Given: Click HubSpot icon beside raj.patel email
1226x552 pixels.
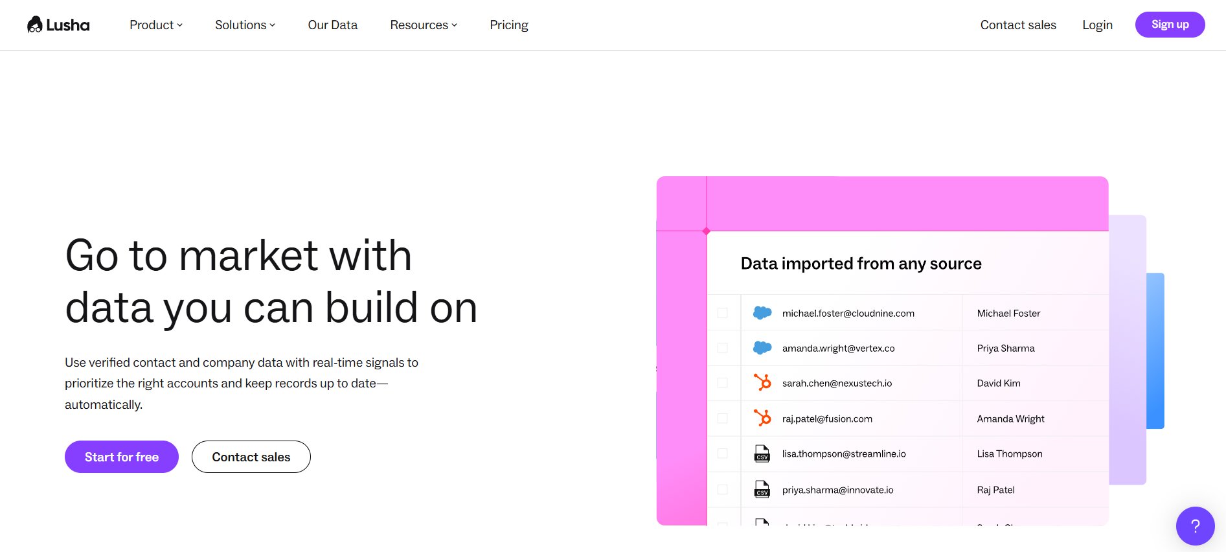Looking at the screenshot, I should click(x=762, y=419).
